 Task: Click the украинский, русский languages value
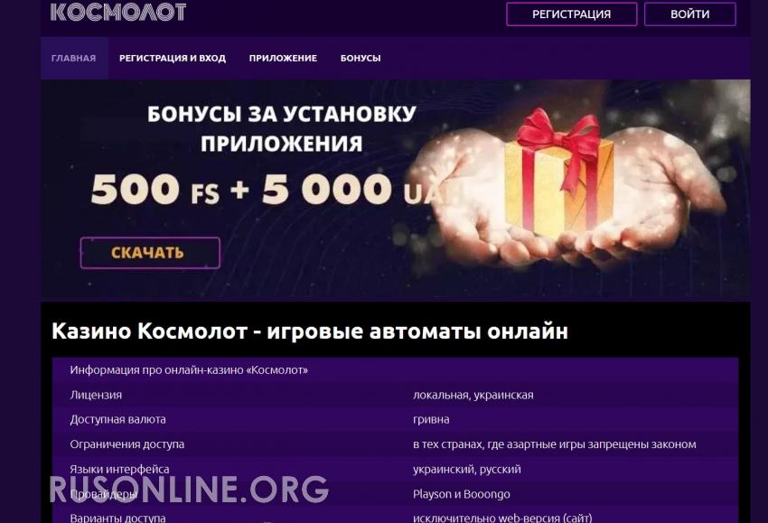click(467, 469)
